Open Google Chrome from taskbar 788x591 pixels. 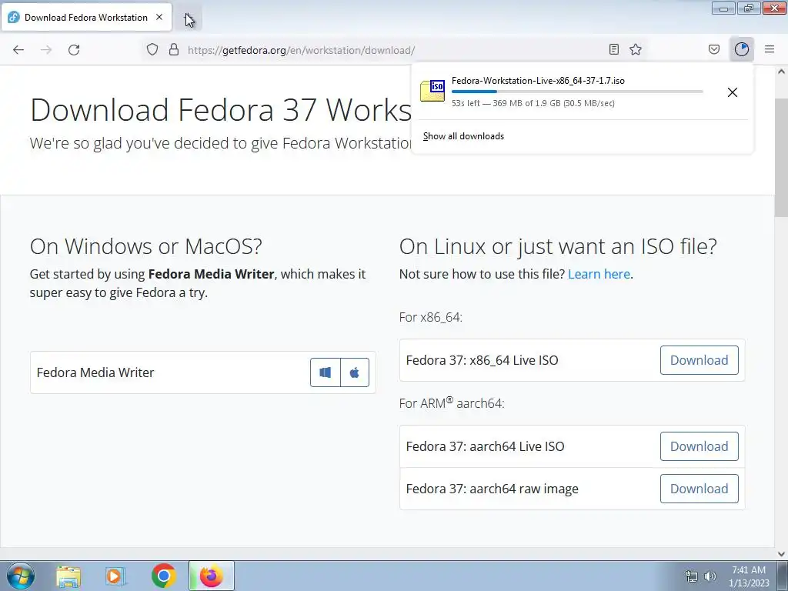tap(163, 576)
